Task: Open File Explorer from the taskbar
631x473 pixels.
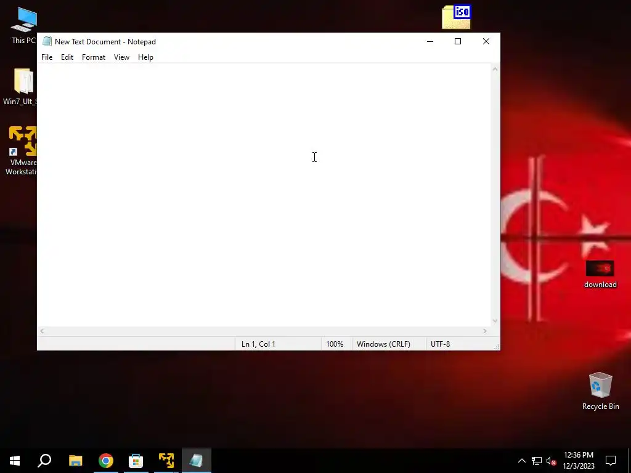Action: pos(75,461)
